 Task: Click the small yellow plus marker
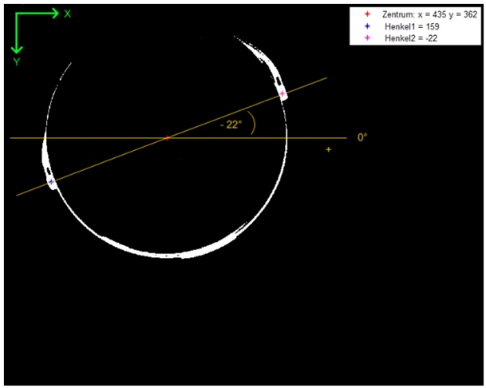[x=328, y=149]
